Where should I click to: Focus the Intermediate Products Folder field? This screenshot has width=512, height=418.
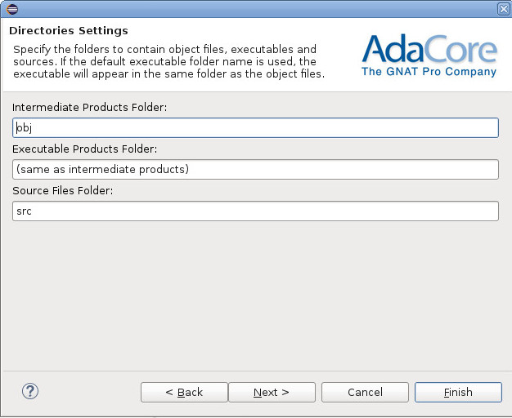tap(256, 128)
